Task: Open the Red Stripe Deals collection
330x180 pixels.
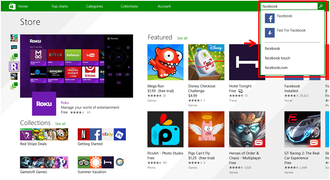Action: tap(38, 135)
